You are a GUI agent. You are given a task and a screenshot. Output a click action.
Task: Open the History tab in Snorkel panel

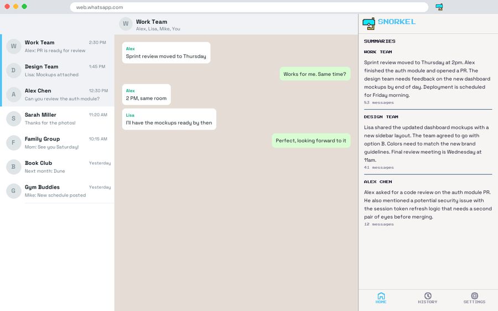tap(428, 298)
